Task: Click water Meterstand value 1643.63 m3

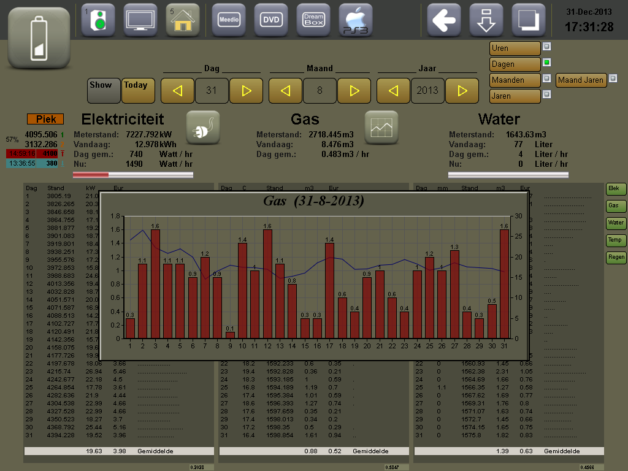Action: 526,134
